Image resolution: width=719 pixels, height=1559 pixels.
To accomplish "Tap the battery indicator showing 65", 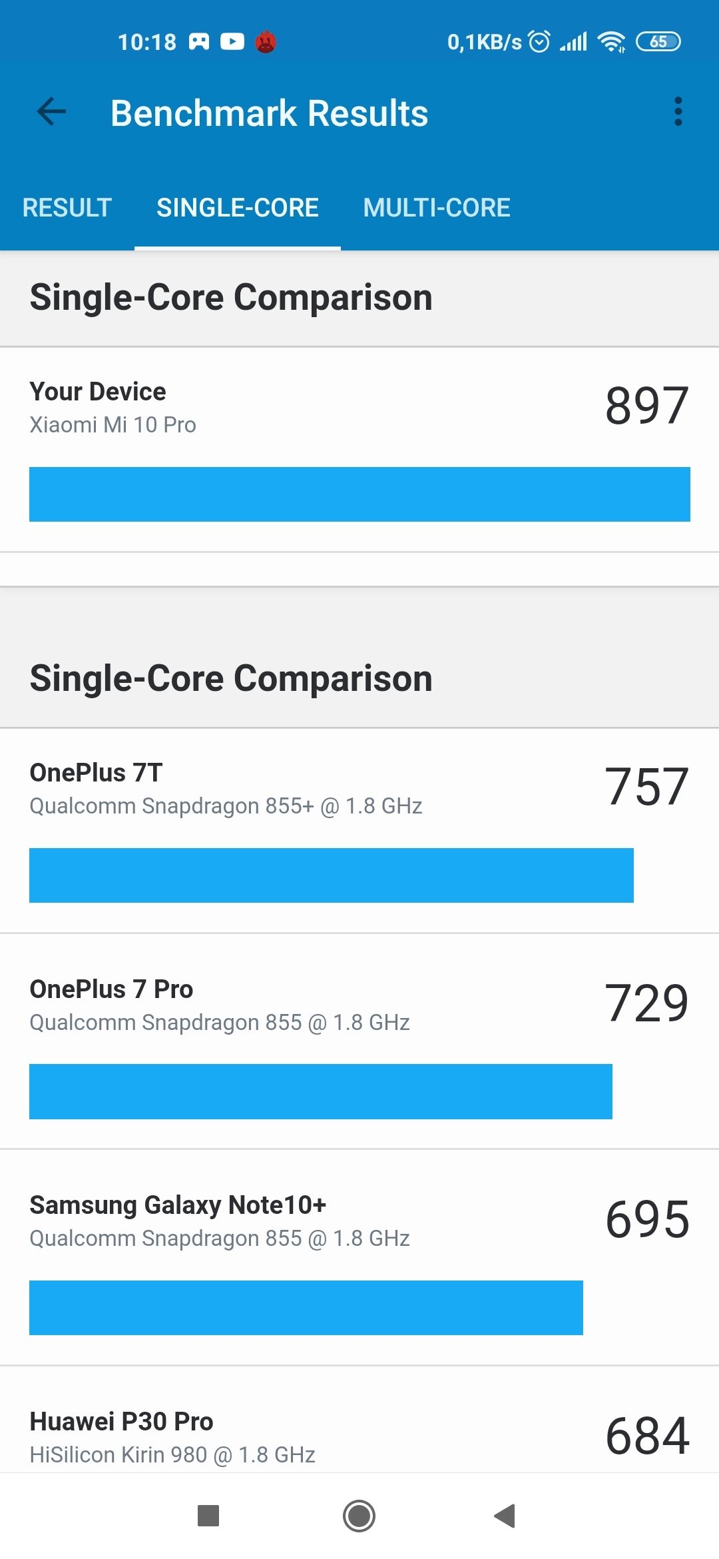I will click(x=658, y=41).
